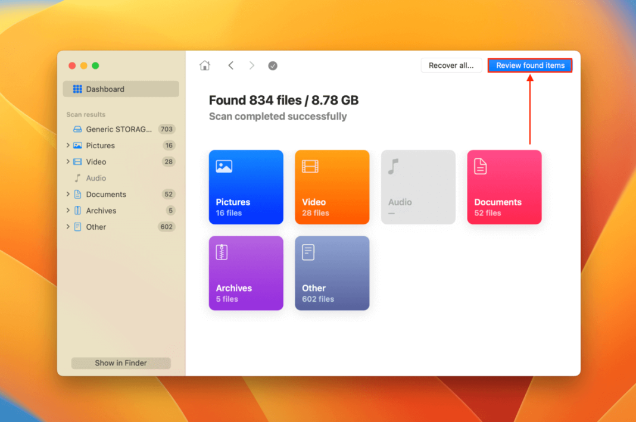The width and height of the screenshot is (636, 422).
Task: Click the Recover all button
Action: [x=451, y=65]
